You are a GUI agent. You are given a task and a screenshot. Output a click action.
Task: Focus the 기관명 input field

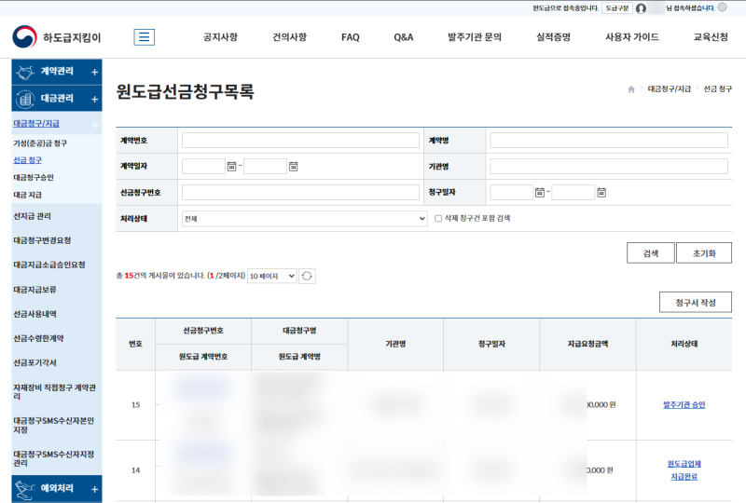609,167
